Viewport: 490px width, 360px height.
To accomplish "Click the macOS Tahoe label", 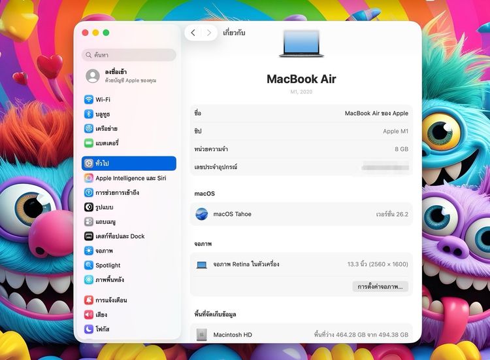I will pos(232,214).
